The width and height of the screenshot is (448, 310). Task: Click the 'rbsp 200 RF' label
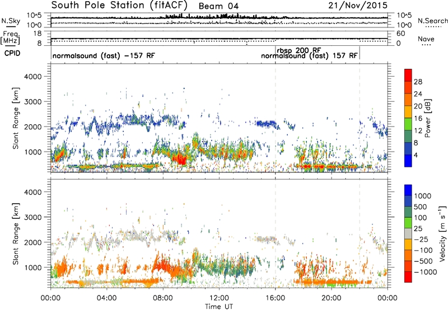(x=299, y=50)
